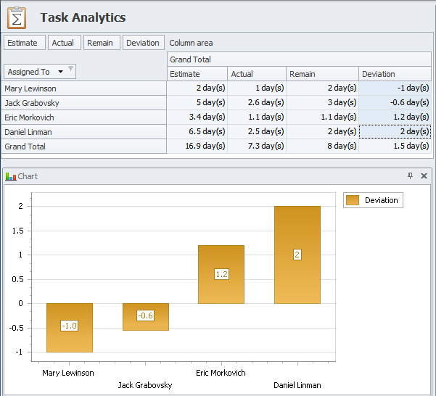The image size is (436, 396).
Task: Select the Deviation data field button
Action: pyautogui.click(x=143, y=43)
